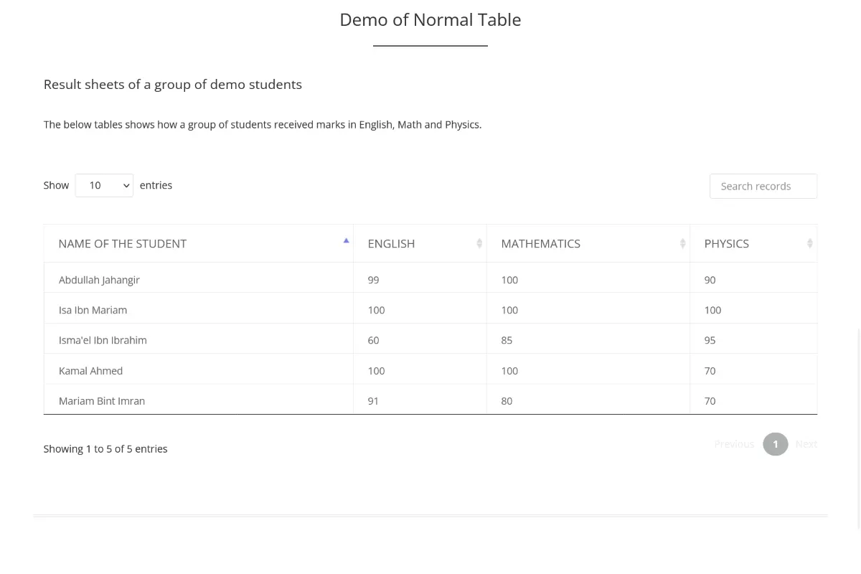The width and height of the screenshot is (861, 574).
Task: Click Isa Ibn Mariam name cell
Action: tap(93, 310)
